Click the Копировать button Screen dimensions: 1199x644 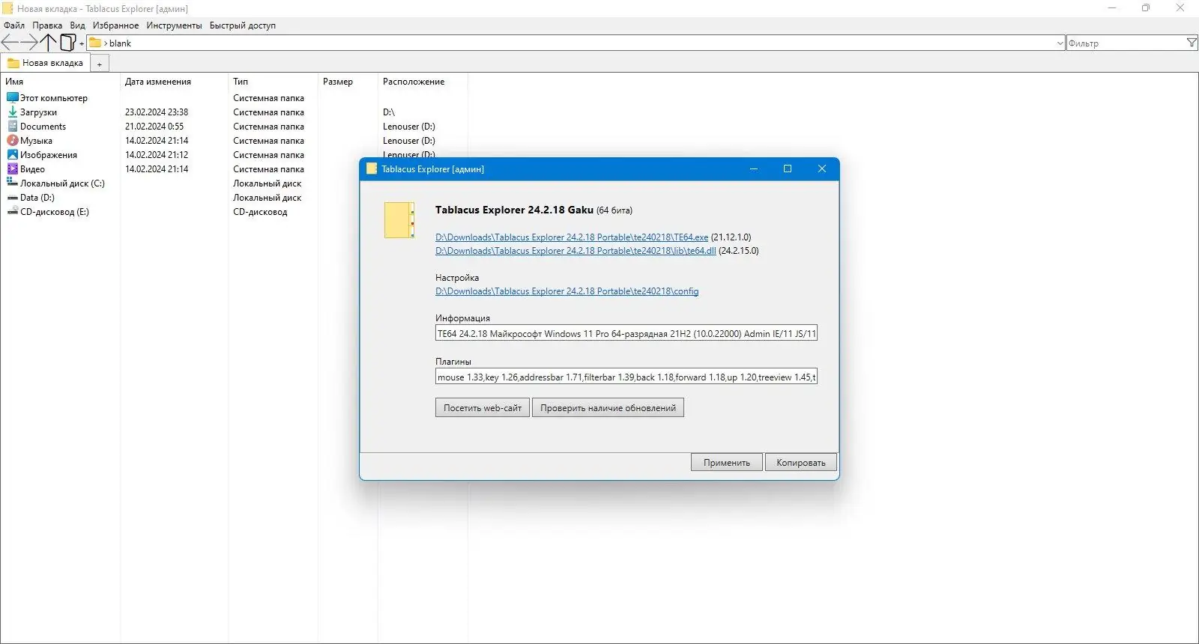tap(801, 462)
